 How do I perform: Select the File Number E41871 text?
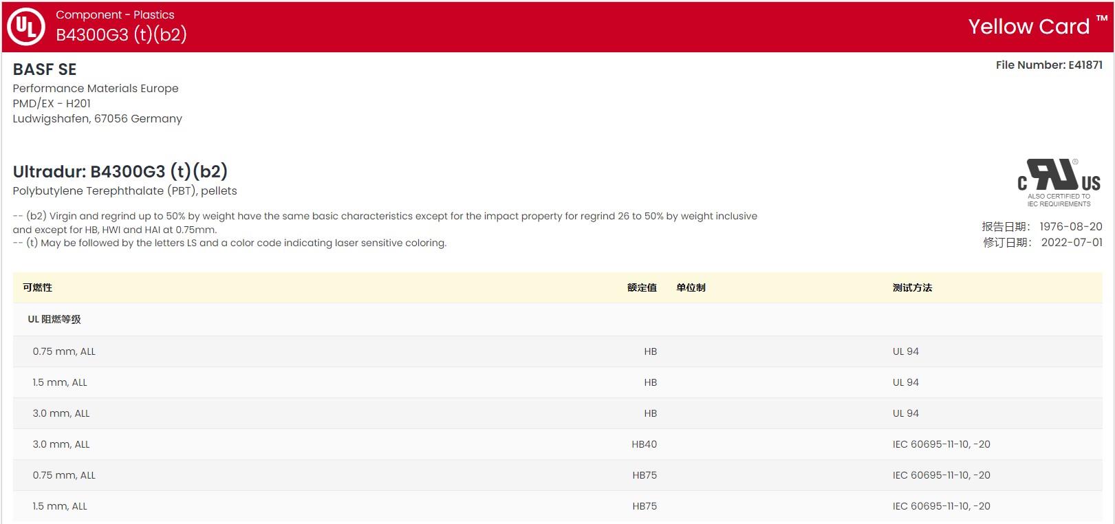1048,65
